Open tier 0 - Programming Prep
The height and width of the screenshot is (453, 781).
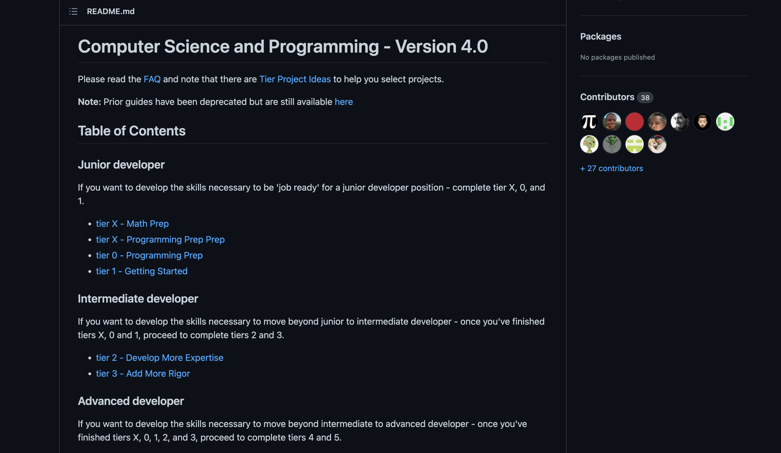coord(149,255)
